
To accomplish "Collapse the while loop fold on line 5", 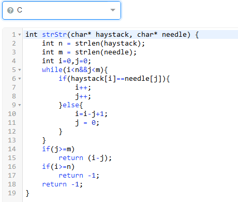I will (x=20, y=70).
